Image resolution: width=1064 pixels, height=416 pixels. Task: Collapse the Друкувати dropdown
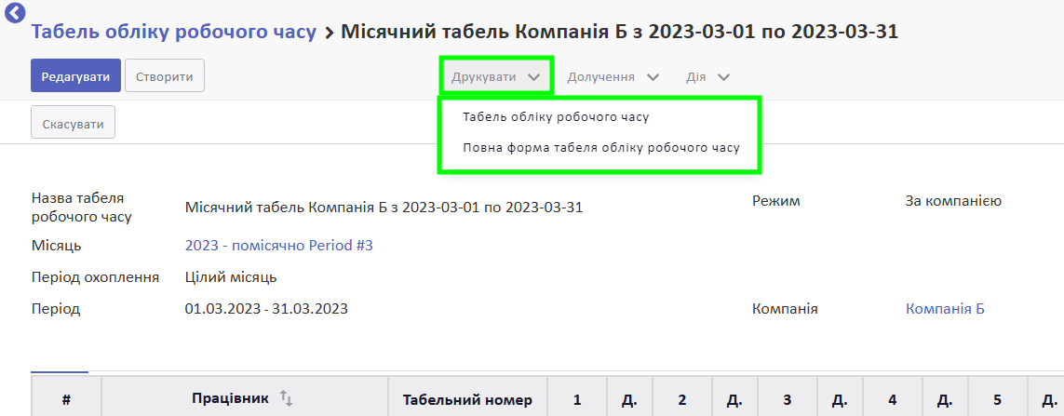click(x=496, y=76)
